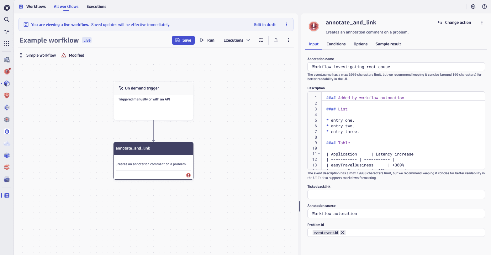The image size is (491, 255).
Task: Open notifications using the bell icon
Action: [276, 40]
